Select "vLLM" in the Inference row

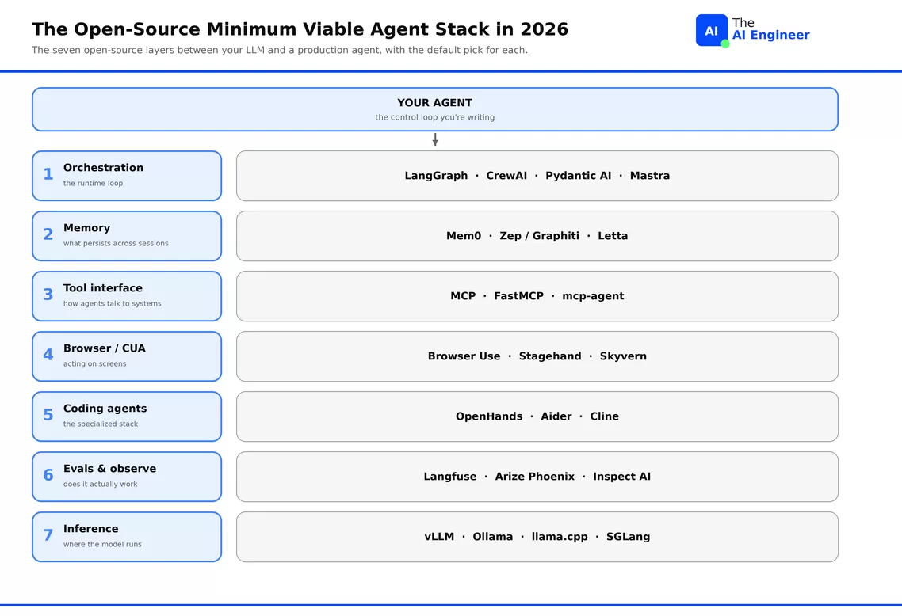(439, 537)
